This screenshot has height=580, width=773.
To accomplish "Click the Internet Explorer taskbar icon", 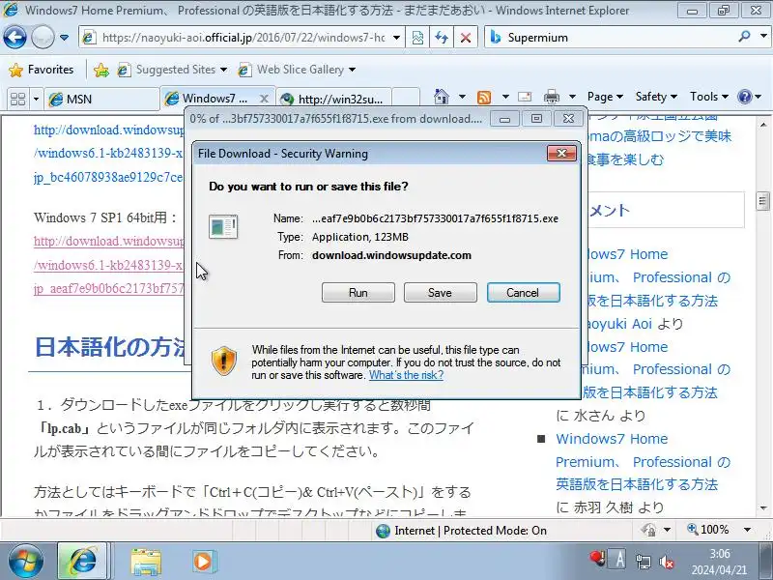I will 83,562.
